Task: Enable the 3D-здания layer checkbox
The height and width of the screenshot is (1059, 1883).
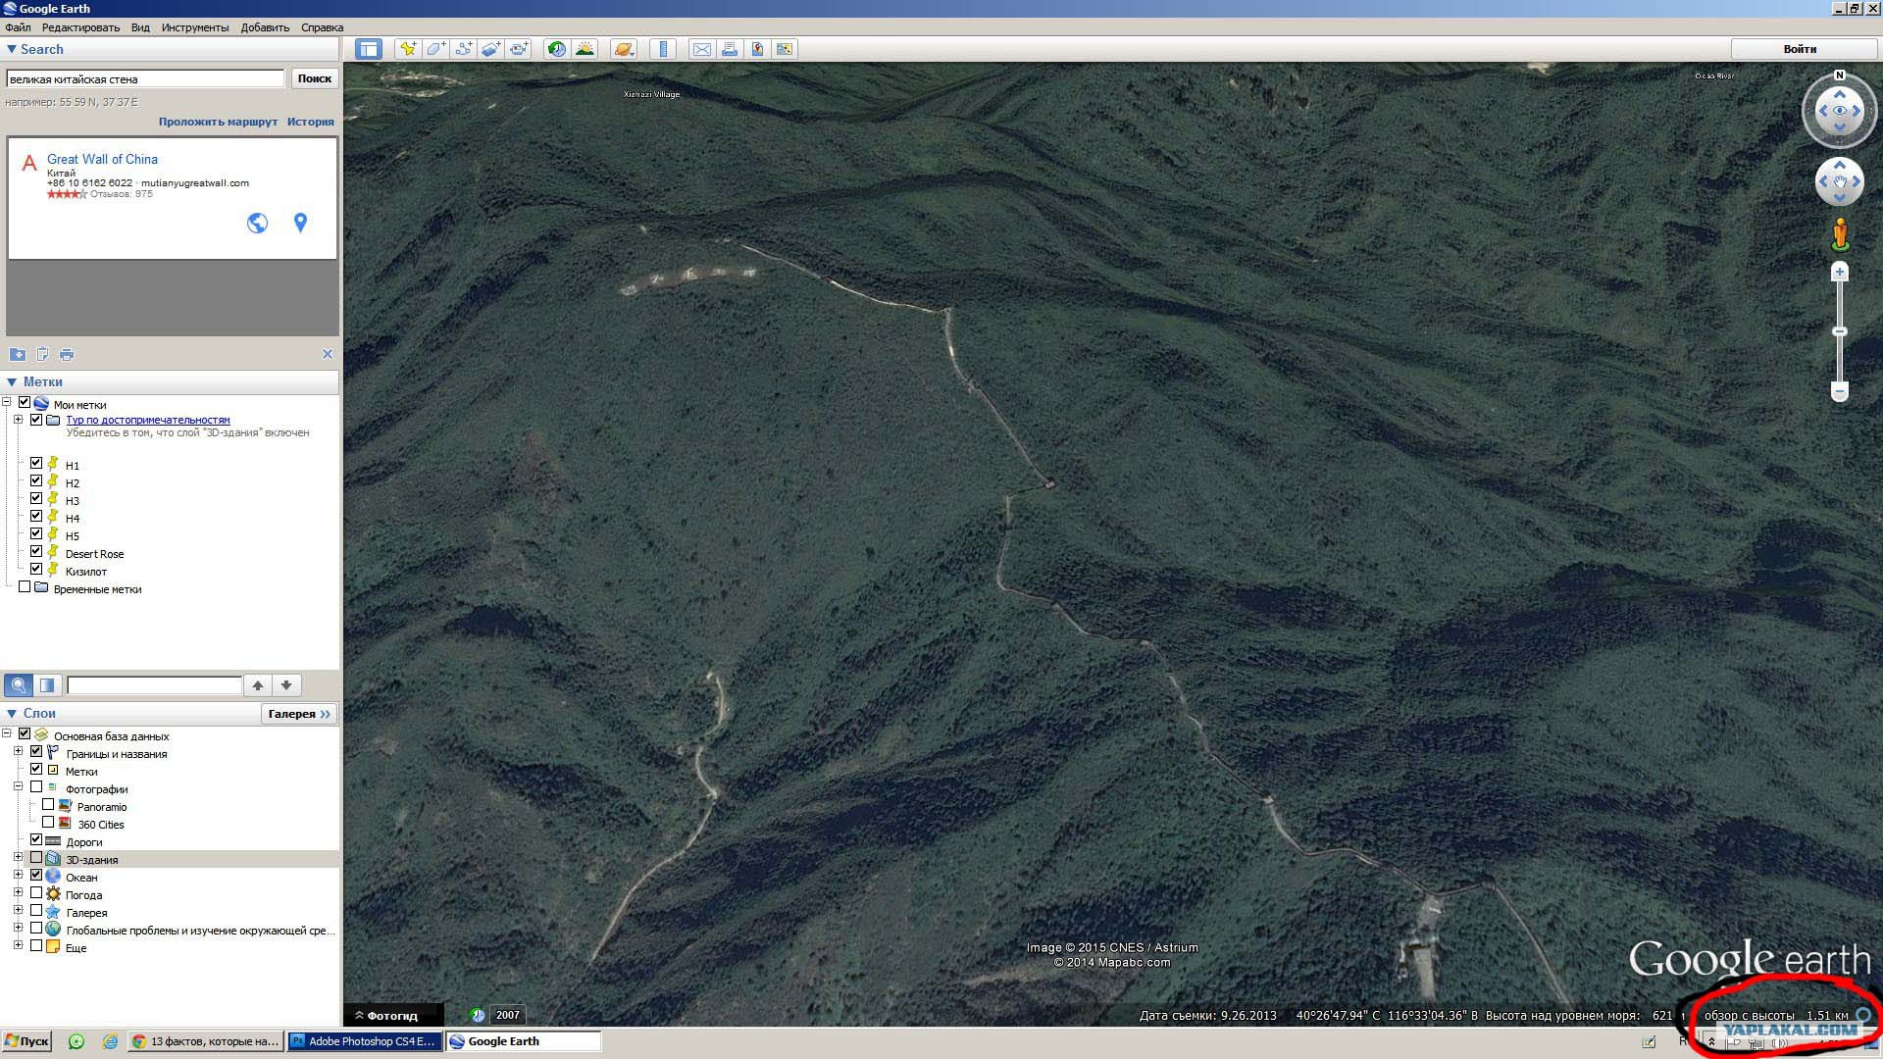Action: tap(36, 857)
